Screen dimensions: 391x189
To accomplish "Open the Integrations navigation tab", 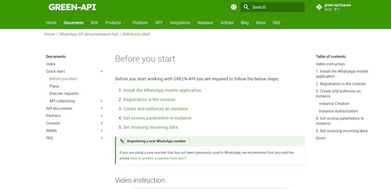I will click(180, 22).
